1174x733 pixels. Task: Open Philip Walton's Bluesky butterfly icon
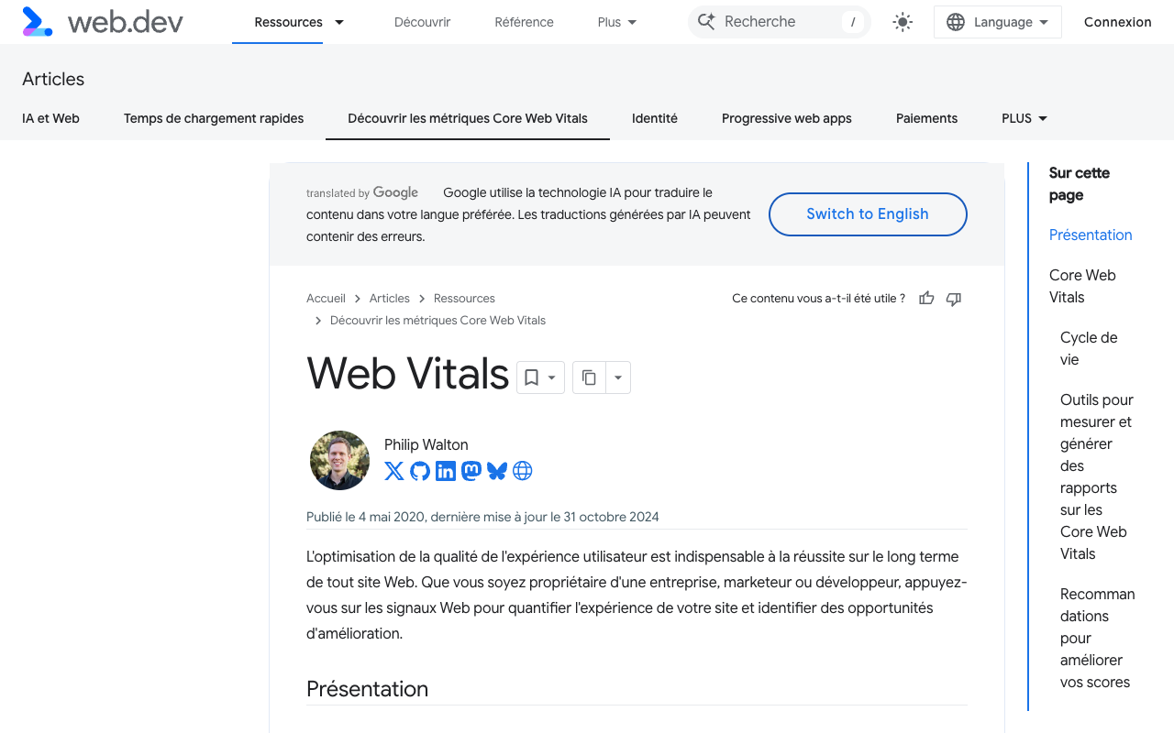497,471
